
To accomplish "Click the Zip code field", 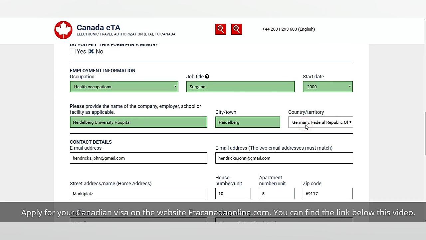I will click(x=328, y=194).
